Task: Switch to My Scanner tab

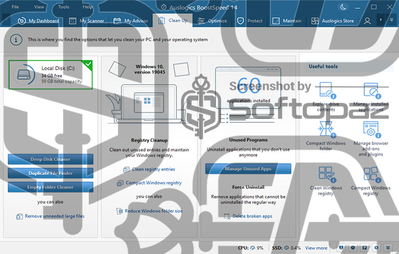Action: tap(86, 21)
